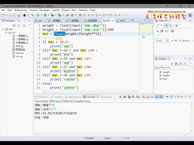
Task: Click the code minimap overview thumbnail
Action: point(146,29)
